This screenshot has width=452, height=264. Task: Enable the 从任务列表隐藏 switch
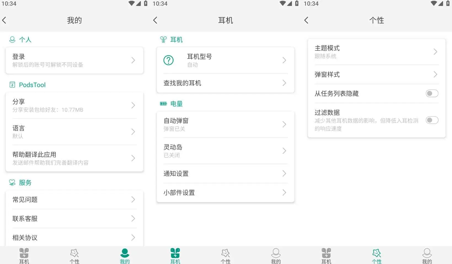432,94
